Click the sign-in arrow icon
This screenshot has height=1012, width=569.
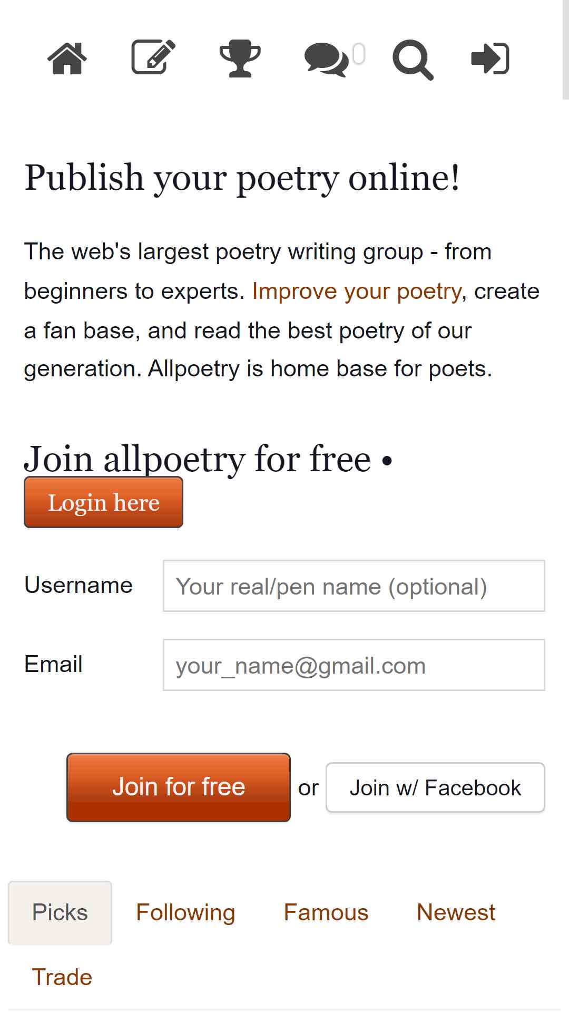(x=490, y=58)
